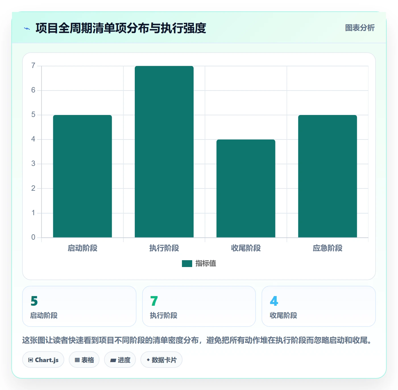Select the Chart.js tag

pos(43,360)
